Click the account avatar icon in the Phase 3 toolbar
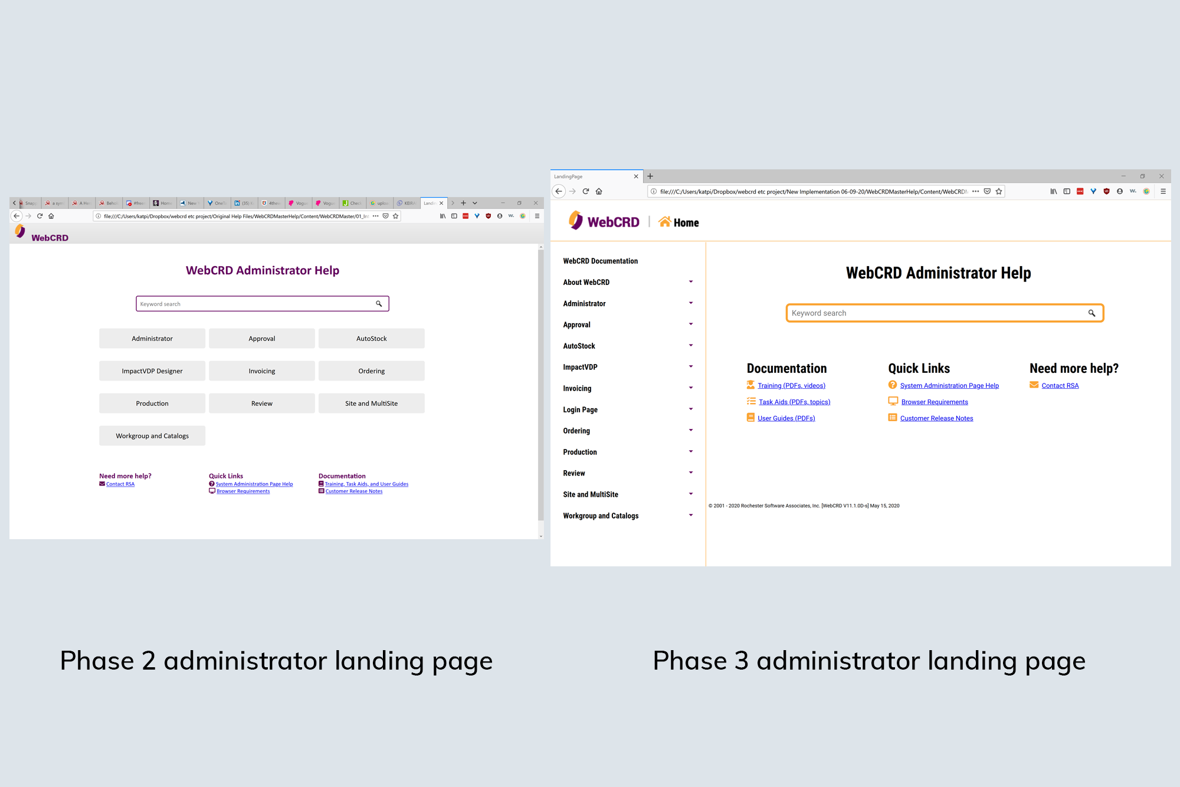This screenshot has width=1180, height=787. pos(1120,191)
